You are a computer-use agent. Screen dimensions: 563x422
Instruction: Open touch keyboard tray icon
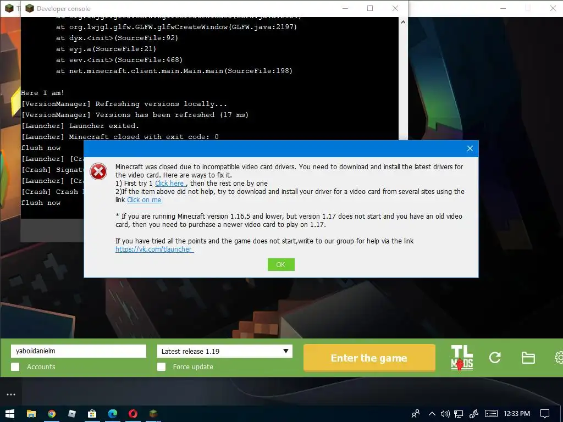click(491, 414)
